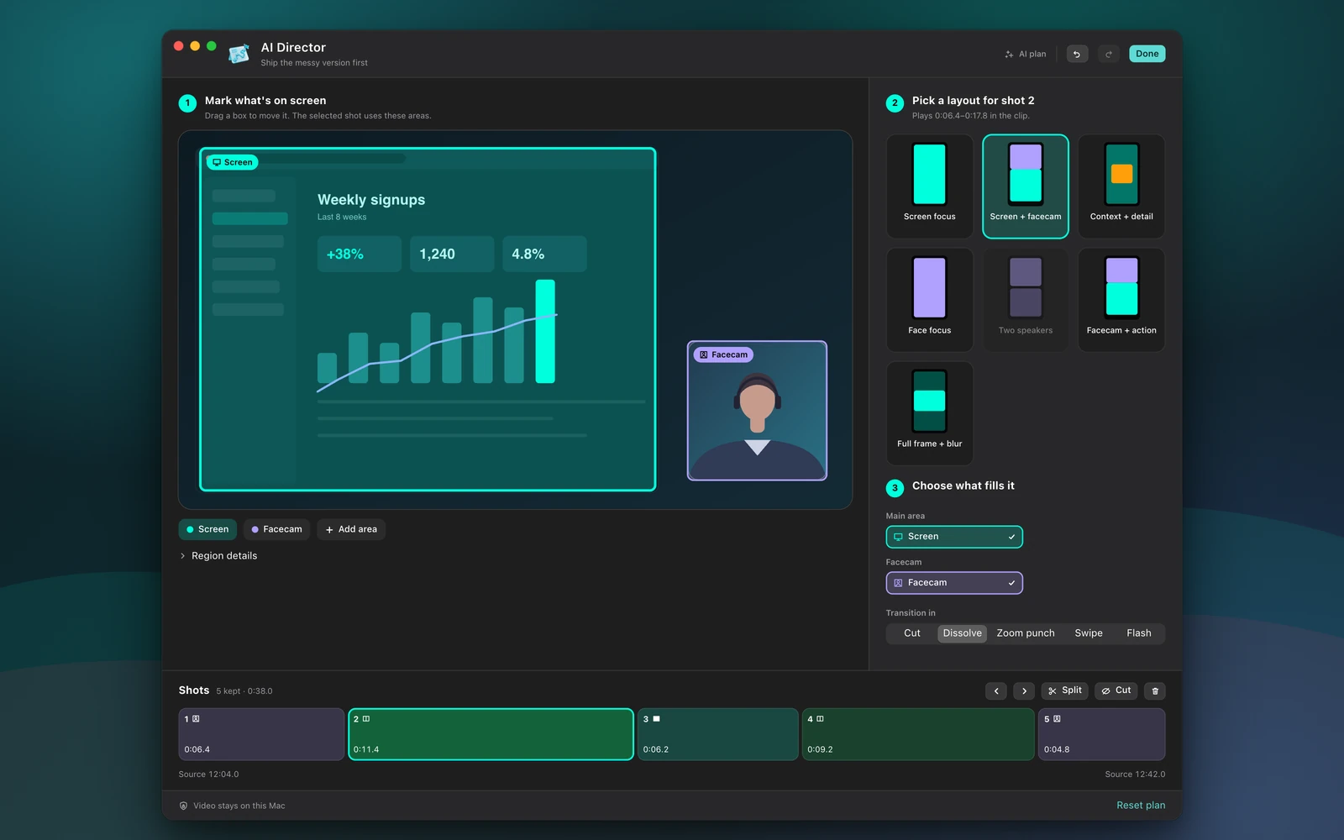Click the "5 kept · 0:38.0" shots summary
1344x840 pixels.
[x=244, y=691]
